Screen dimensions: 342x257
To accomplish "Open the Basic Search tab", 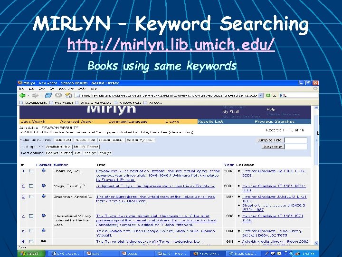I will click(33, 121).
